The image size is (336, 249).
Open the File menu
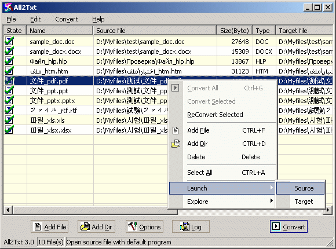(11, 19)
